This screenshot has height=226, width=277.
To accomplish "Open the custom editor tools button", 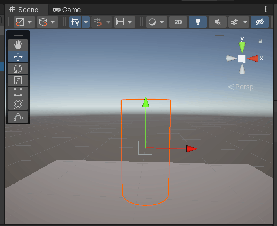I will [18, 117].
